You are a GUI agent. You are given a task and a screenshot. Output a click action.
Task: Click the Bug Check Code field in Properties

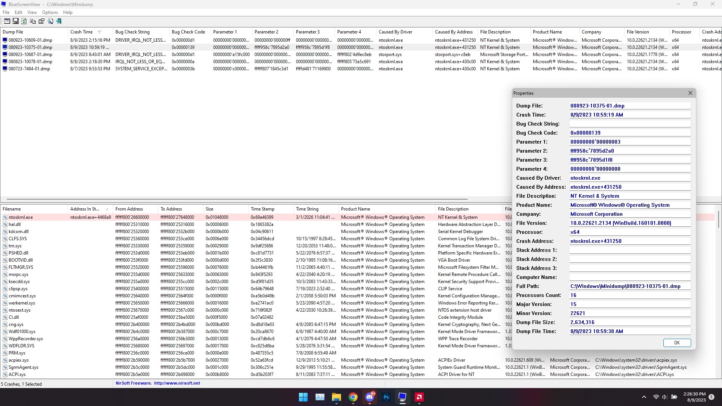(x=630, y=133)
